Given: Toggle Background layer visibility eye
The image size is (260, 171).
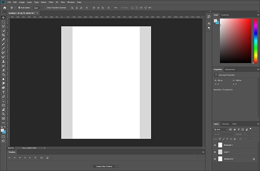Looking at the screenshot, I should (x=215, y=159).
